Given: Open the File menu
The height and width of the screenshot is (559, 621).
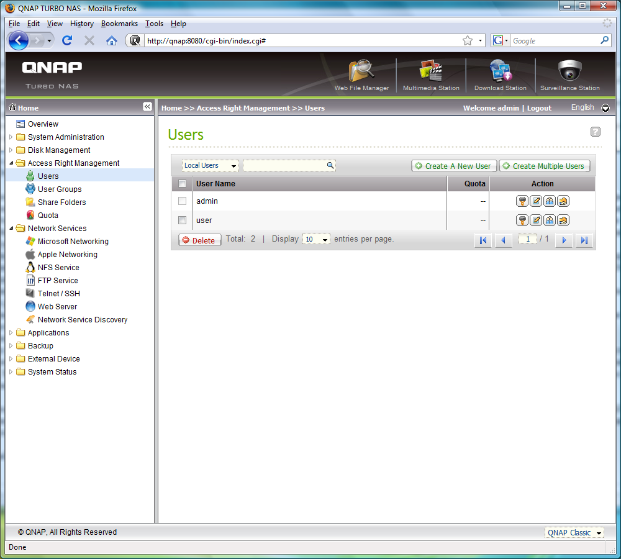Looking at the screenshot, I should click(14, 24).
